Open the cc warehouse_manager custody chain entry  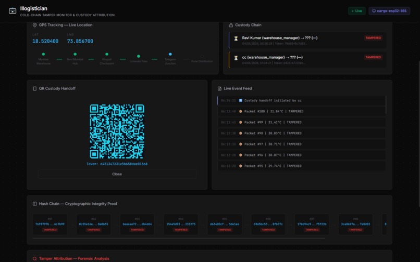tap(307, 60)
